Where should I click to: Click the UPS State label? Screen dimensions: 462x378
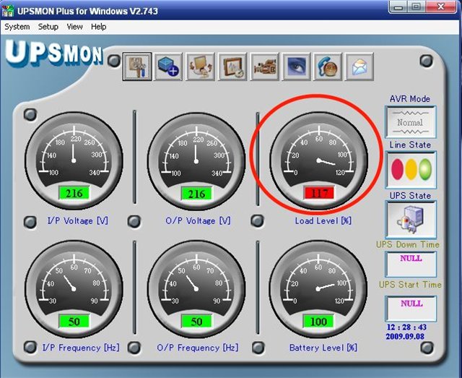(x=410, y=196)
